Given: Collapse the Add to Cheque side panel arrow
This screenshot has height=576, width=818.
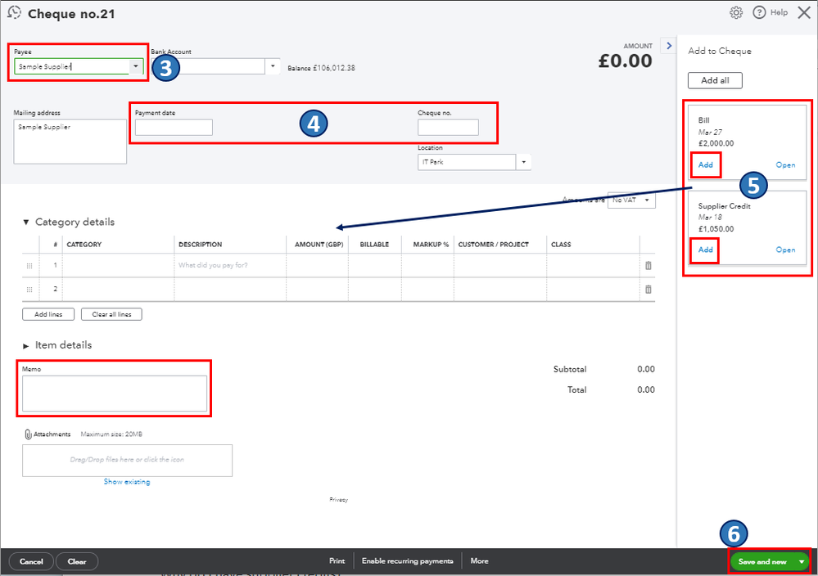Looking at the screenshot, I should pyautogui.click(x=669, y=45).
